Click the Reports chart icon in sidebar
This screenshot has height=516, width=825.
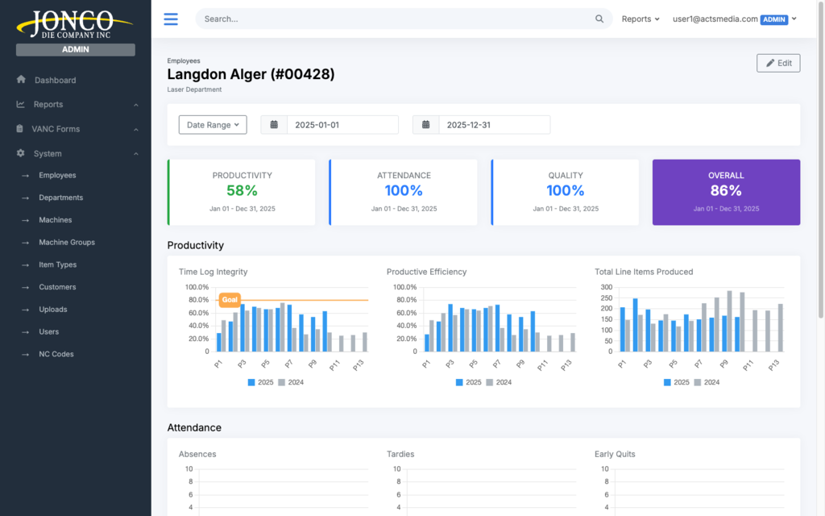click(x=21, y=105)
